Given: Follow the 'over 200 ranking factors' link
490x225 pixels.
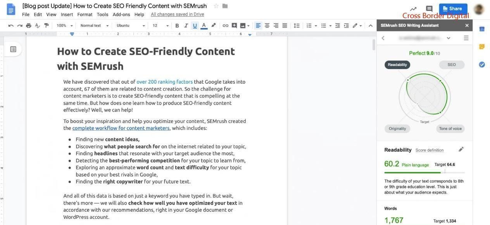Looking at the screenshot, I should 164,82.
